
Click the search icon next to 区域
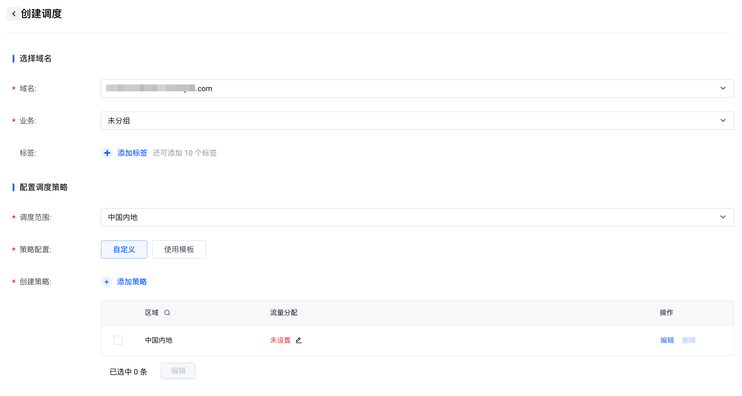point(167,312)
